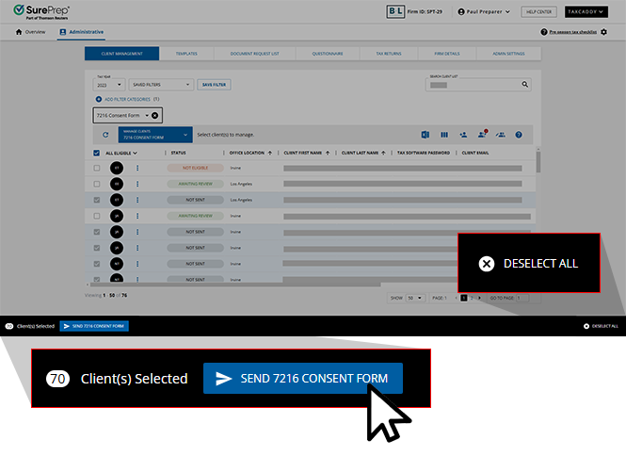Click the refresh icon beside Manage Clients

click(x=105, y=135)
